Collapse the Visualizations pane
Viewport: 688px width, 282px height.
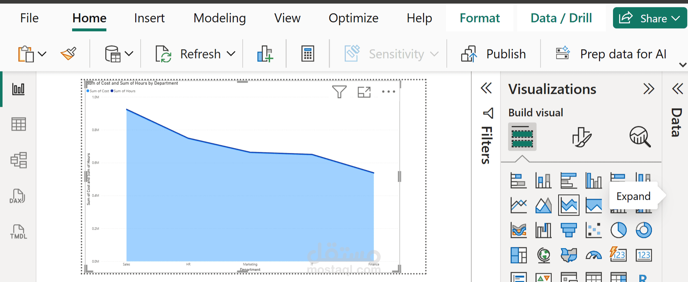648,89
